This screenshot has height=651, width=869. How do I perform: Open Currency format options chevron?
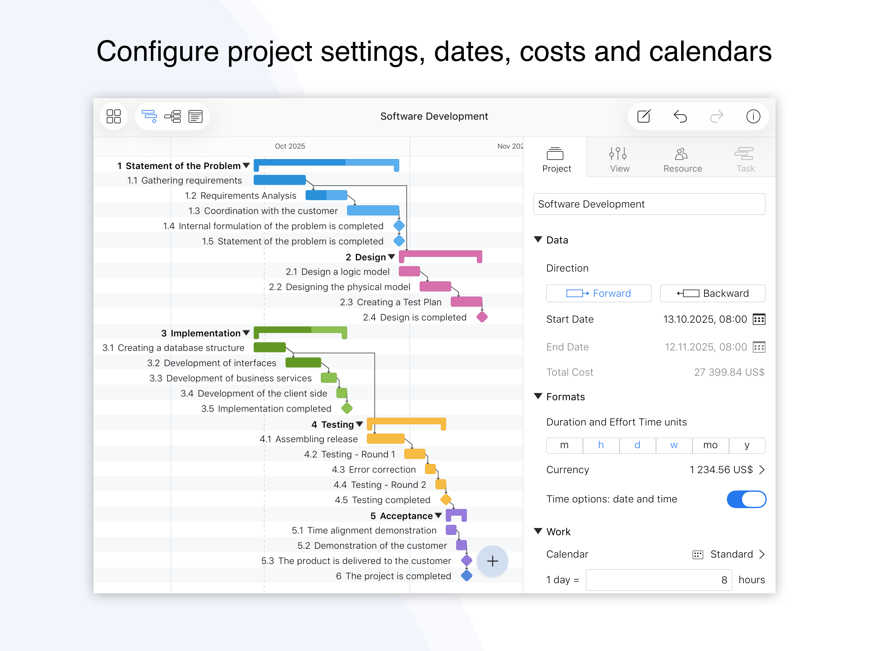coord(761,470)
